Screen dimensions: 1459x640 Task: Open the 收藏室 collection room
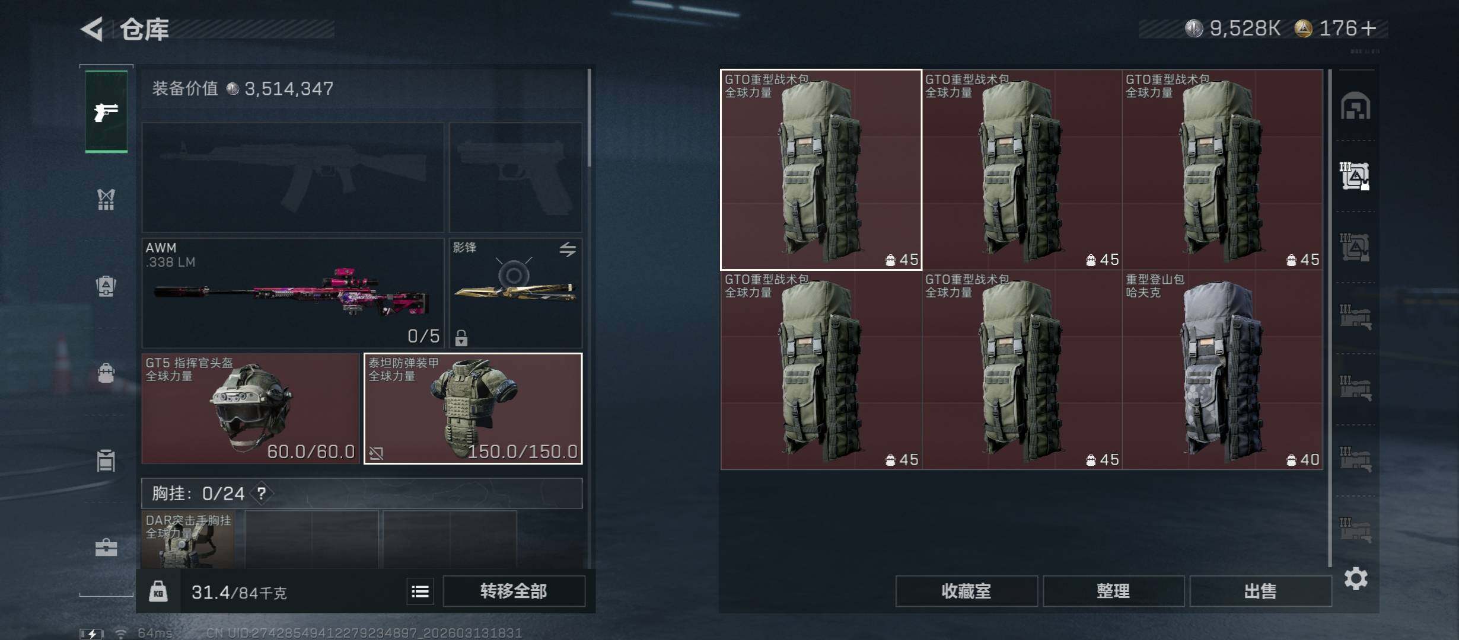(x=966, y=591)
